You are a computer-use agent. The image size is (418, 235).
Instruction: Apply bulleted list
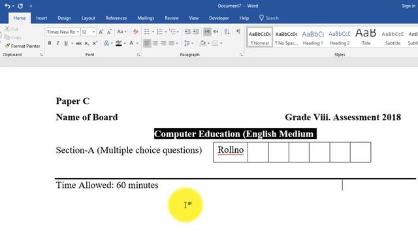coord(147,32)
